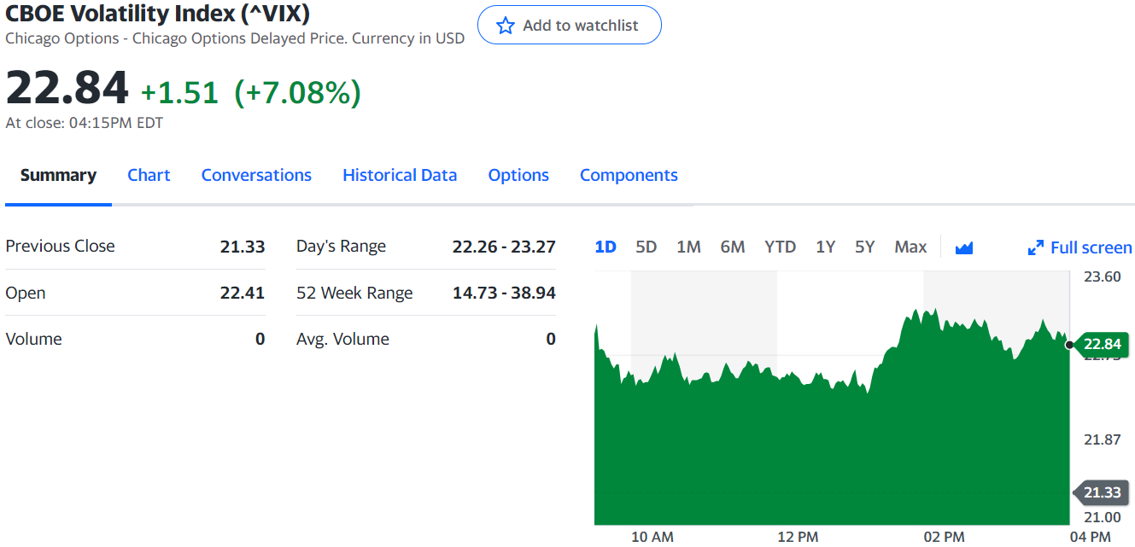Click the 21.87 y-axis label

[1102, 439]
